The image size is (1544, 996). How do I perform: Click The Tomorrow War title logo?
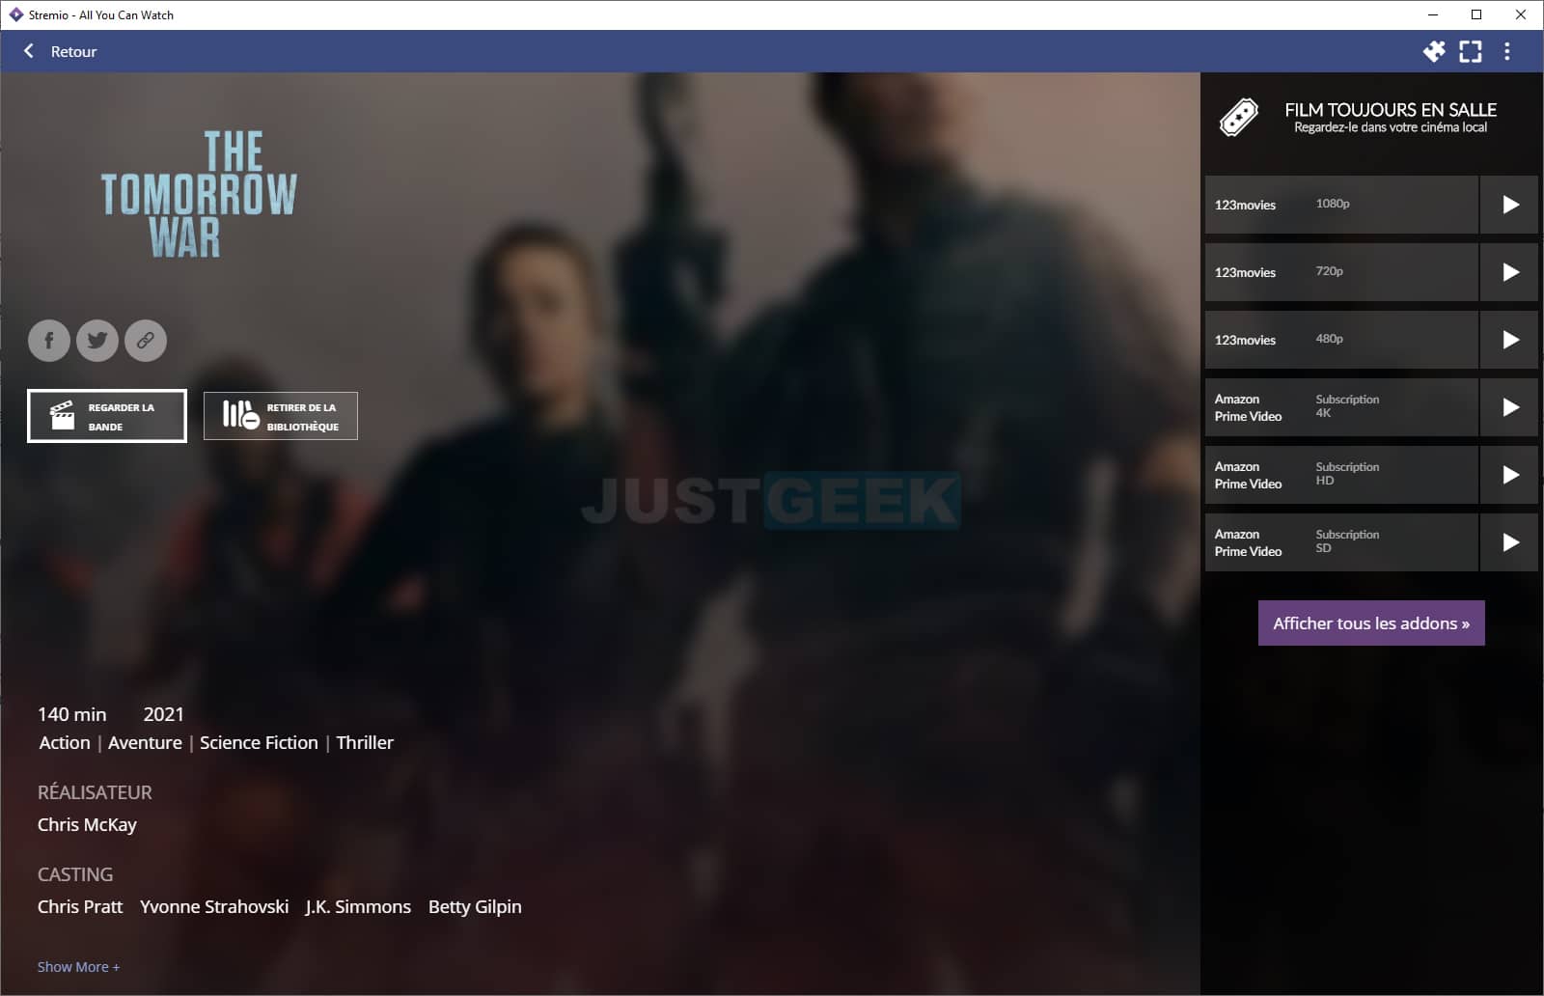(199, 194)
